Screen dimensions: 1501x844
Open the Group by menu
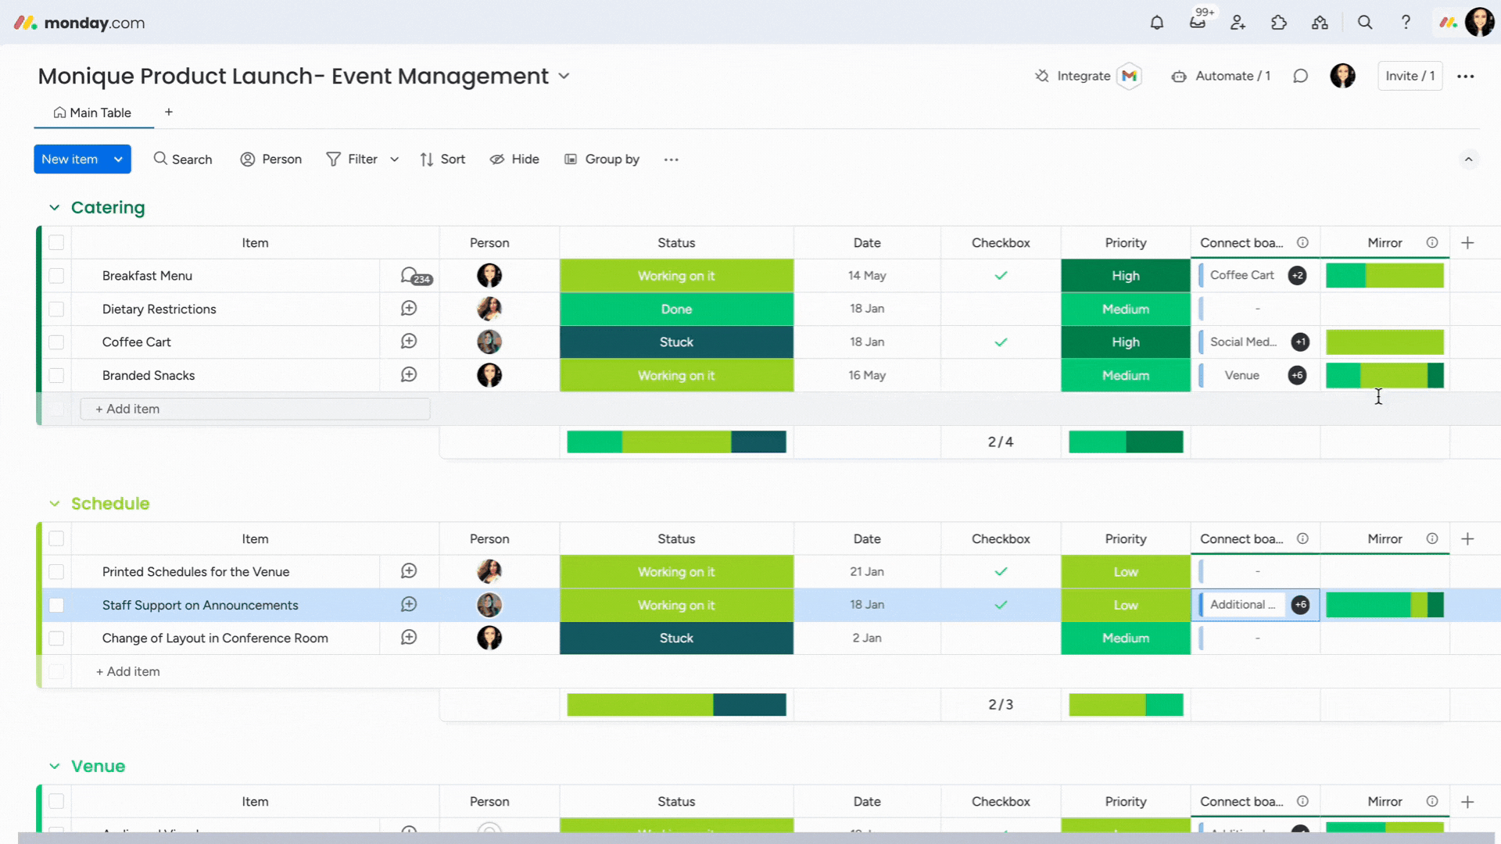[x=602, y=159]
